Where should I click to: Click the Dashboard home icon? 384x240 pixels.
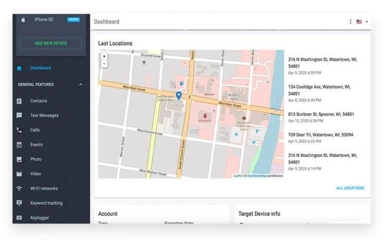[x=19, y=68]
